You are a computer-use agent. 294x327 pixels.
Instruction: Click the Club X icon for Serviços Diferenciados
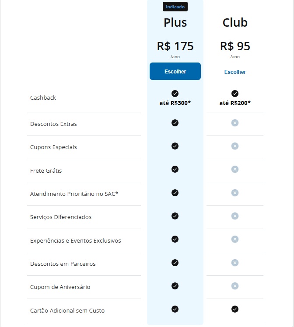pyautogui.click(x=235, y=216)
